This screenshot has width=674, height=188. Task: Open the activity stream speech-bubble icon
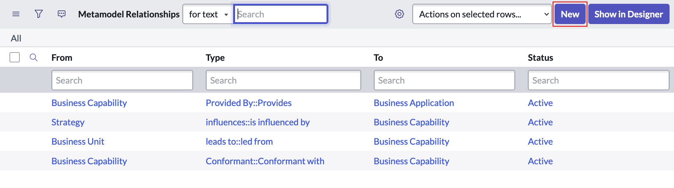coord(62,14)
